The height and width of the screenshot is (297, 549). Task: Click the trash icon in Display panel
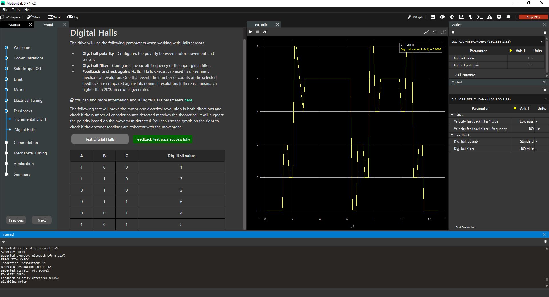pyautogui.click(x=545, y=32)
